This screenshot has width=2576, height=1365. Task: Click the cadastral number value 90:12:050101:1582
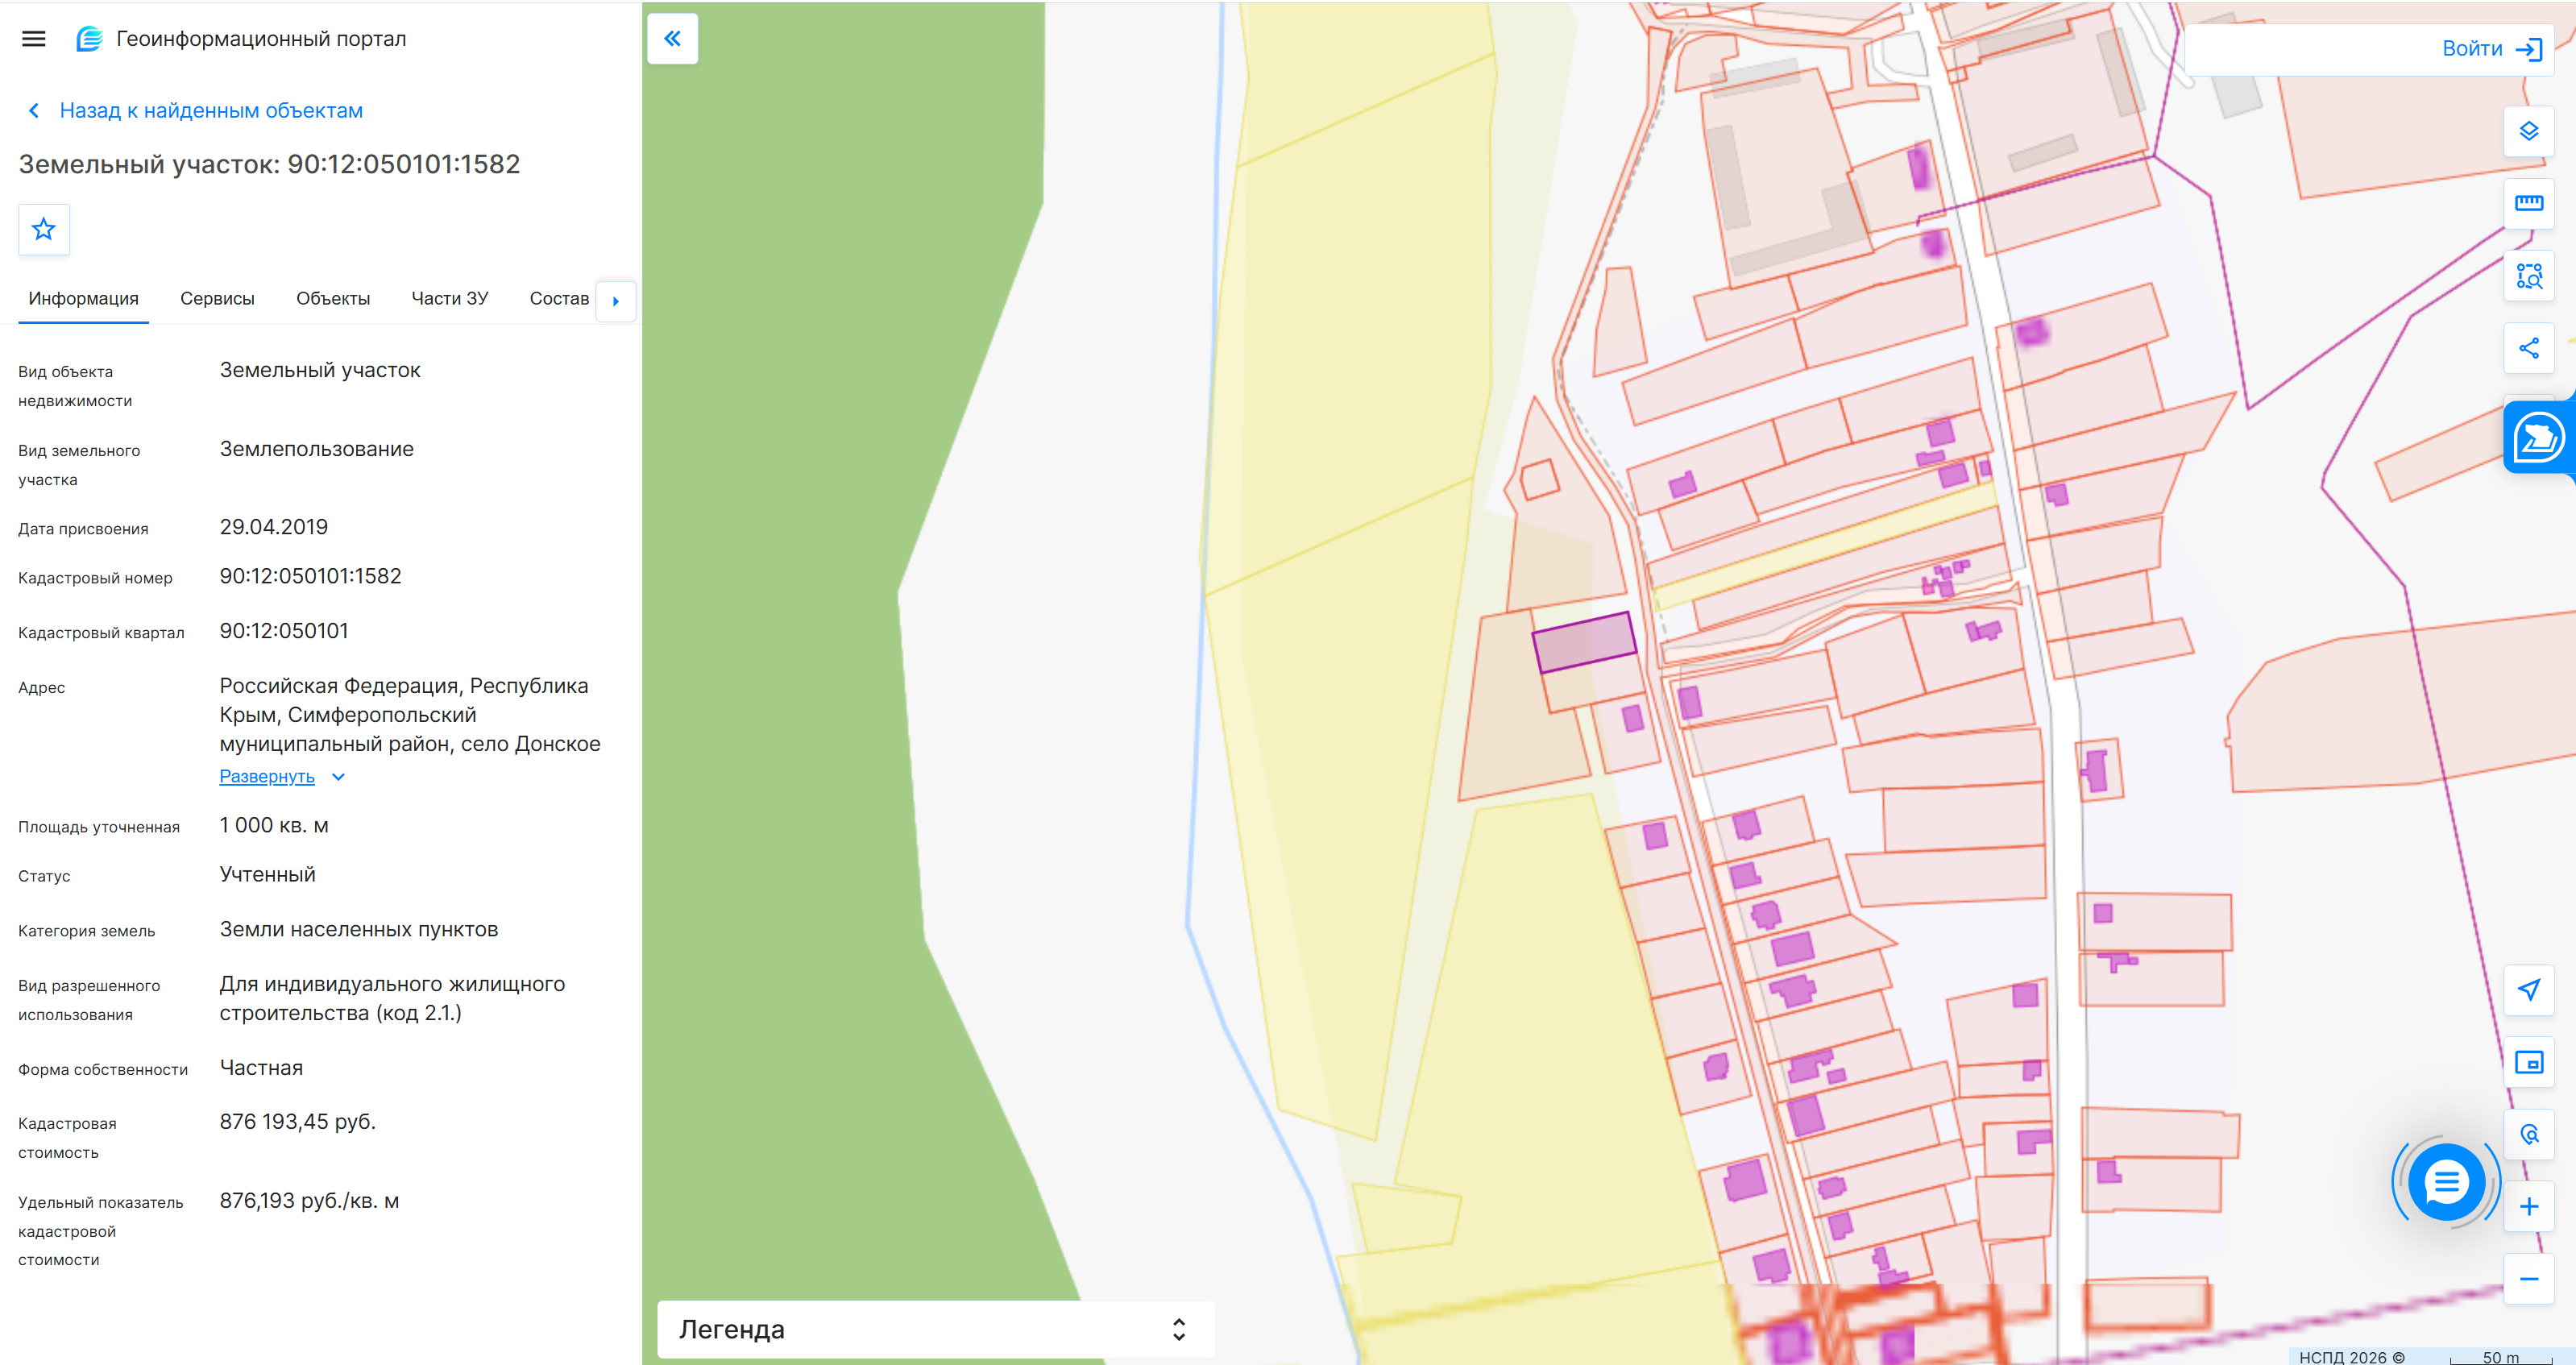point(311,577)
